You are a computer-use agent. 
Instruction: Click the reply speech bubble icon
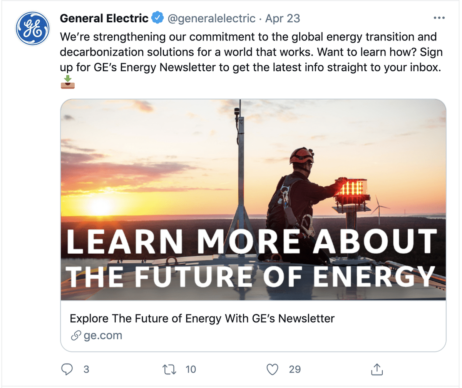[67, 370]
